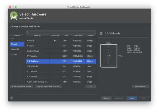
Task: Click the search magnifier icon
Action: 28,32
